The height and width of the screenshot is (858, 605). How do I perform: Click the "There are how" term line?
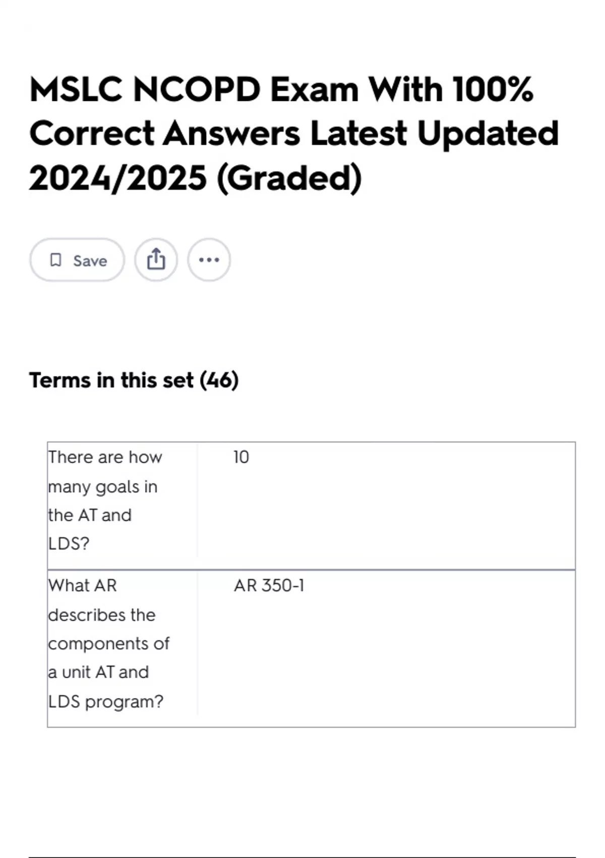point(105,457)
